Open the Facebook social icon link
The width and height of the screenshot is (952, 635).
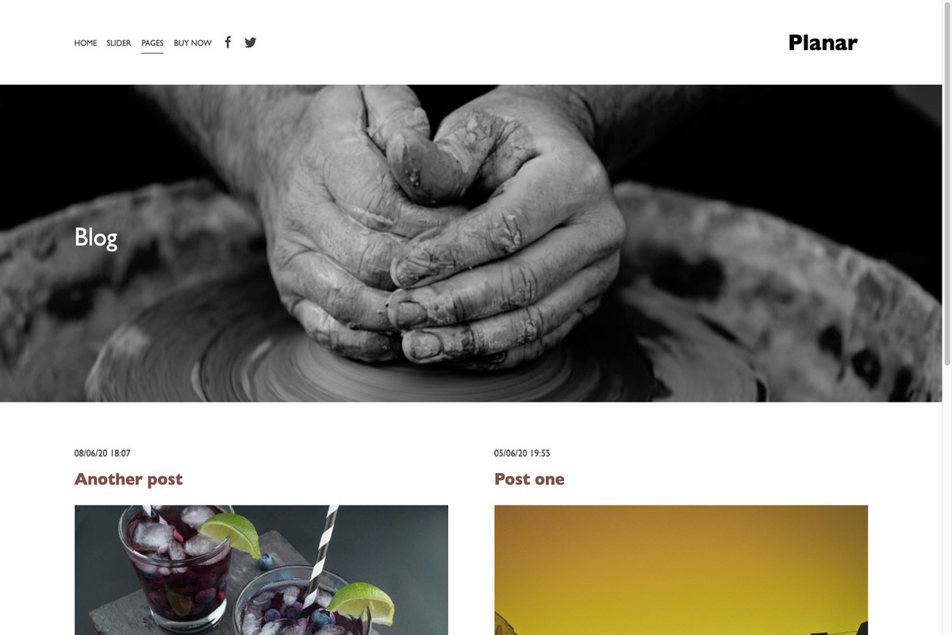click(x=228, y=42)
